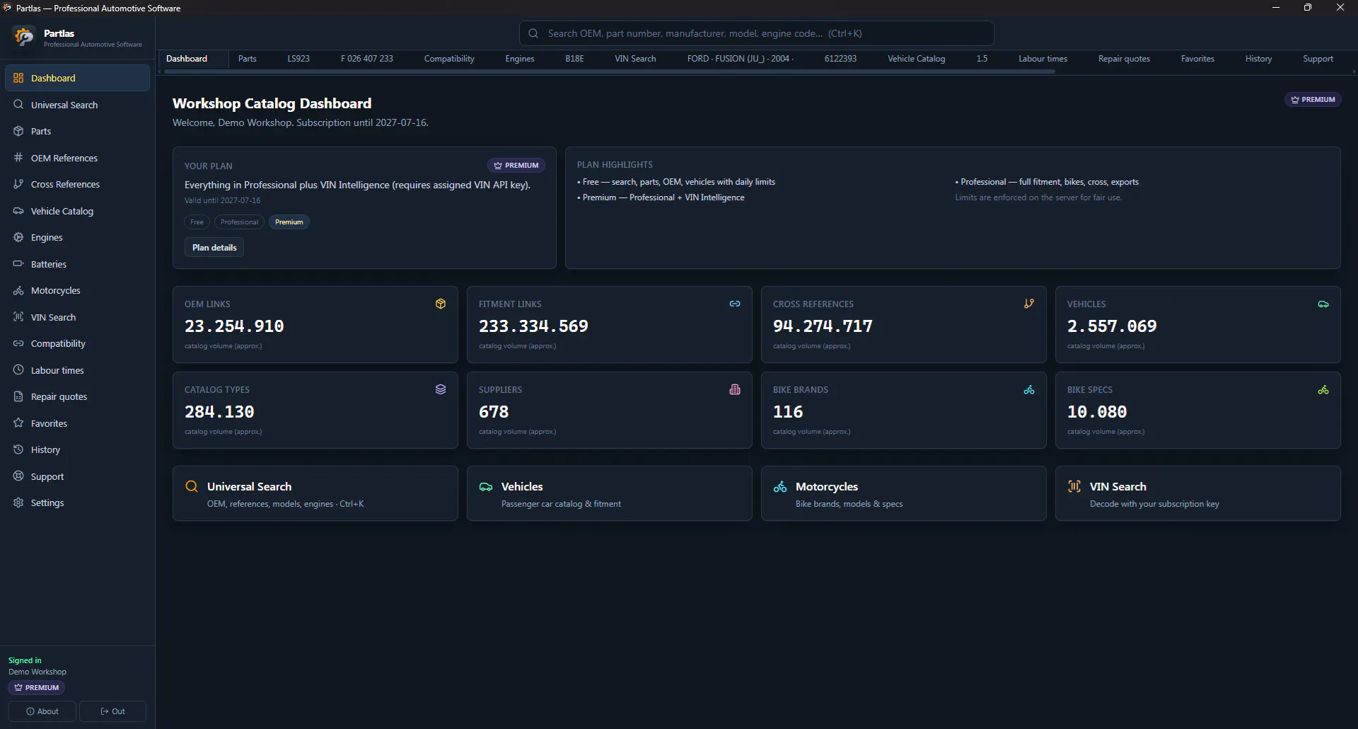Click the OEM References hash icon
1358x729 pixels.
[18, 157]
